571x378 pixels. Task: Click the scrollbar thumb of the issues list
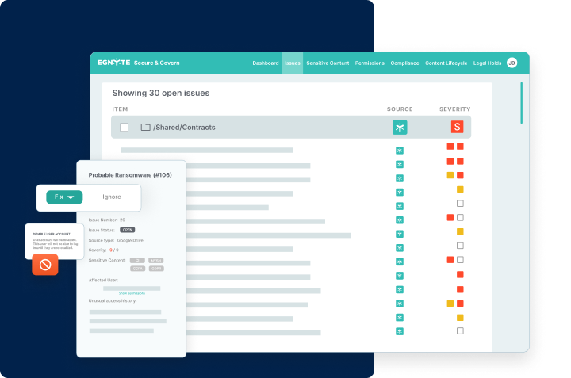pyautogui.click(x=522, y=103)
